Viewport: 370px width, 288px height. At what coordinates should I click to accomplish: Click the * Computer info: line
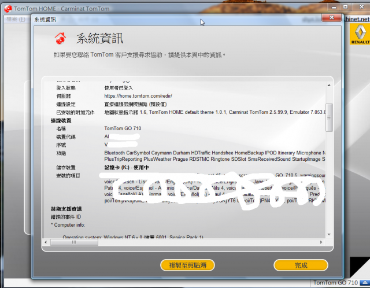[68, 225]
